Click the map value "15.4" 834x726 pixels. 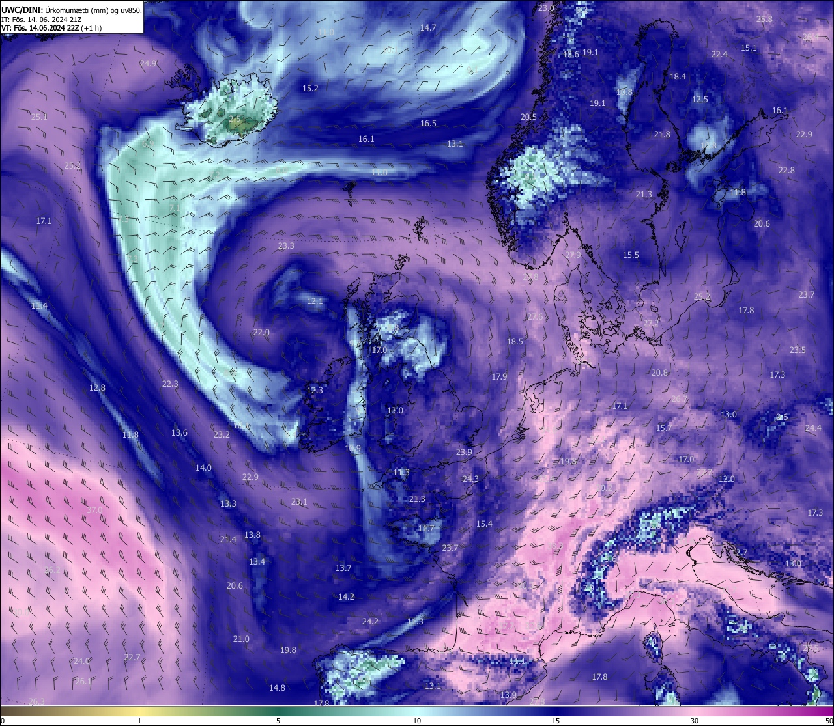pyautogui.click(x=484, y=524)
